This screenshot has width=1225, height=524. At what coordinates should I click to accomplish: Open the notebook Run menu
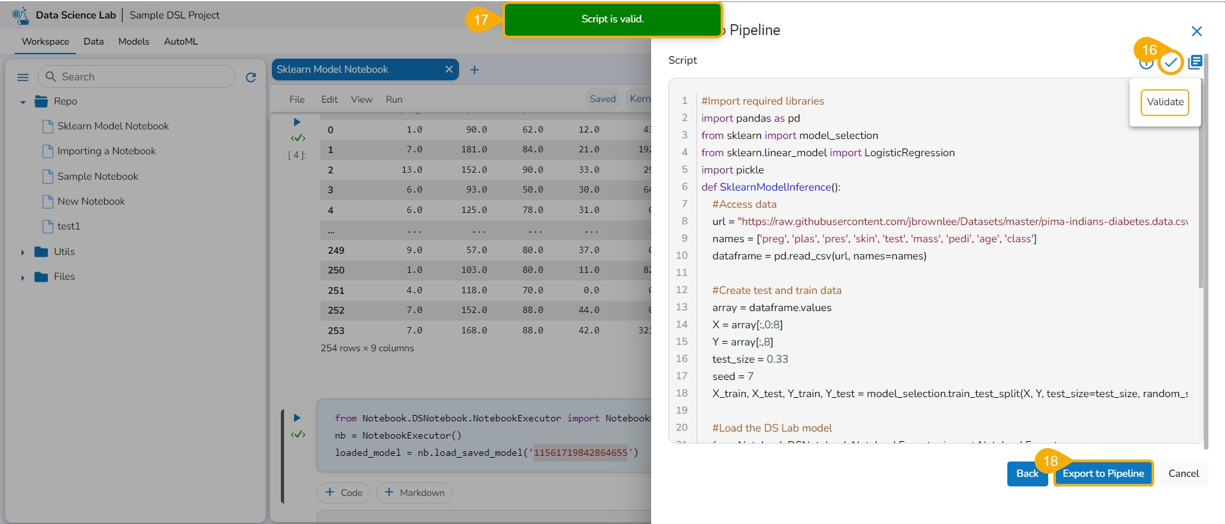pos(394,99)
